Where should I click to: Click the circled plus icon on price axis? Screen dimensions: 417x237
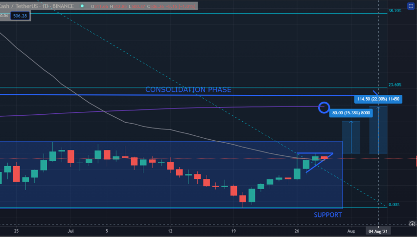(x=412, y=224)
